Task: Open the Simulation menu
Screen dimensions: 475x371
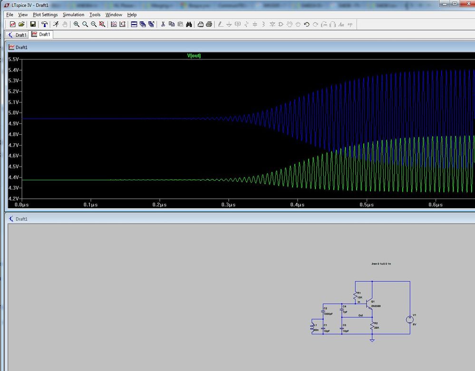Action: (x=73, y=15)
